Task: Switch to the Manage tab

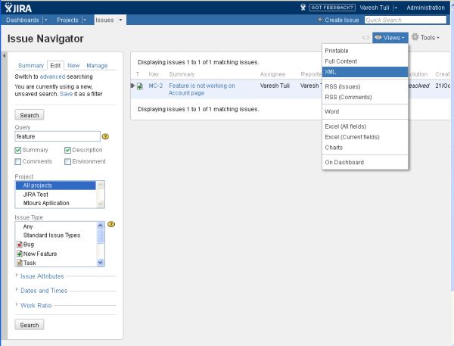Action: [97, 66]
